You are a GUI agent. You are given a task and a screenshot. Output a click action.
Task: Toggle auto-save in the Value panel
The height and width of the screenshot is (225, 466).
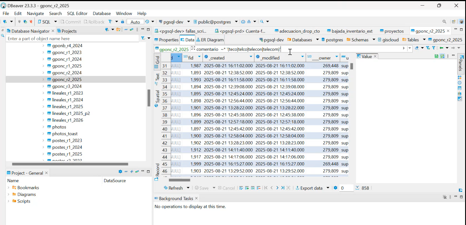tap(442, 56)
